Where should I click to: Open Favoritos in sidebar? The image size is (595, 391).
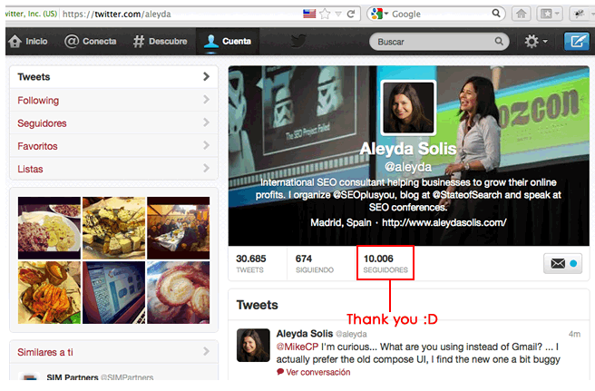pos(113,146)
